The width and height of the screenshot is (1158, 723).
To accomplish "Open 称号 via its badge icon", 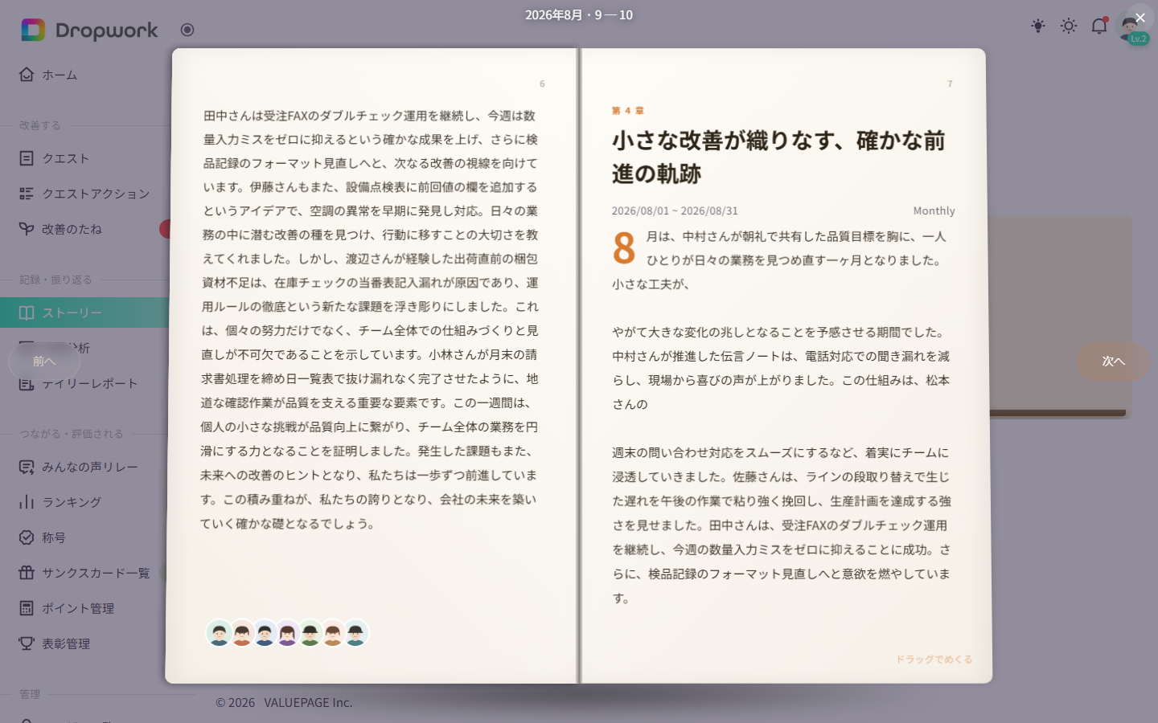I will (x=27, y=537).
